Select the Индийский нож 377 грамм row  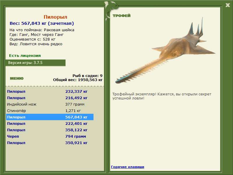tap(50, 104)
